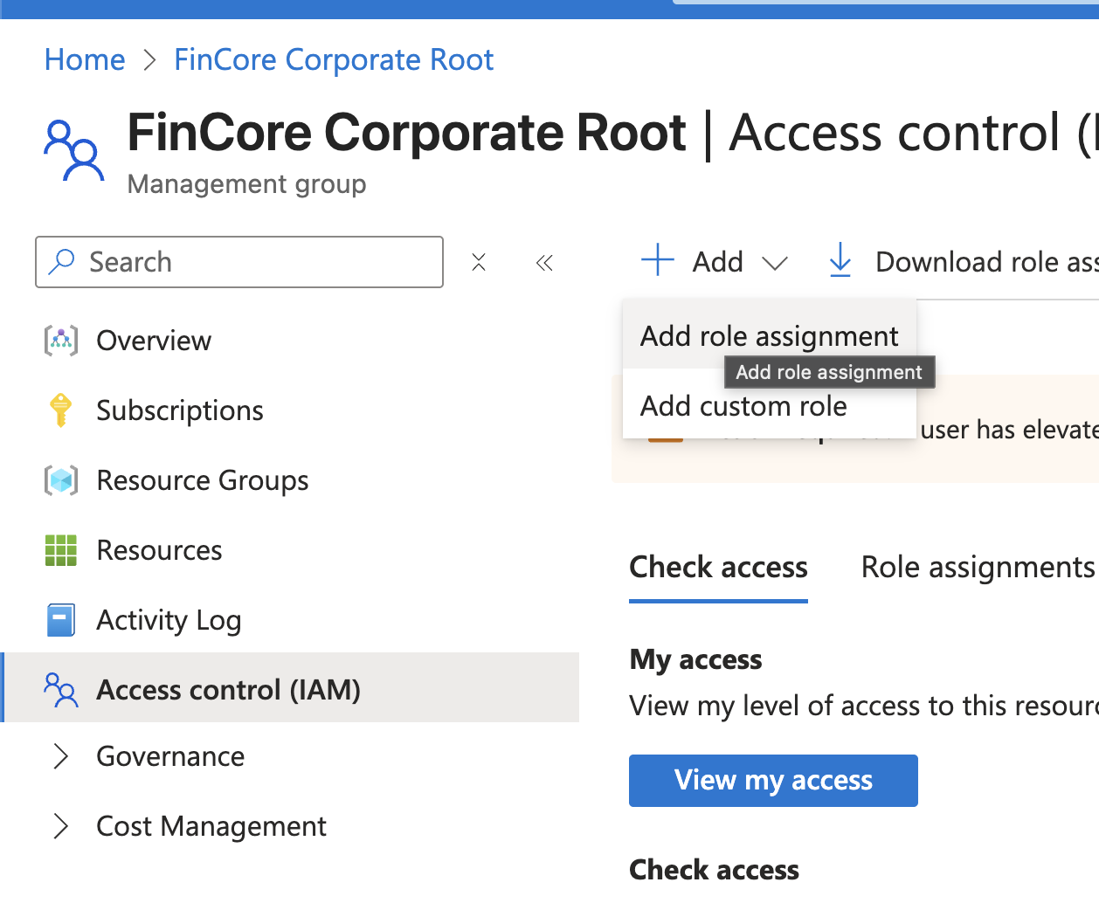Screen dimensions: 1099x903
Task: Click the Activity Log book icon
Action: [61, 620]
